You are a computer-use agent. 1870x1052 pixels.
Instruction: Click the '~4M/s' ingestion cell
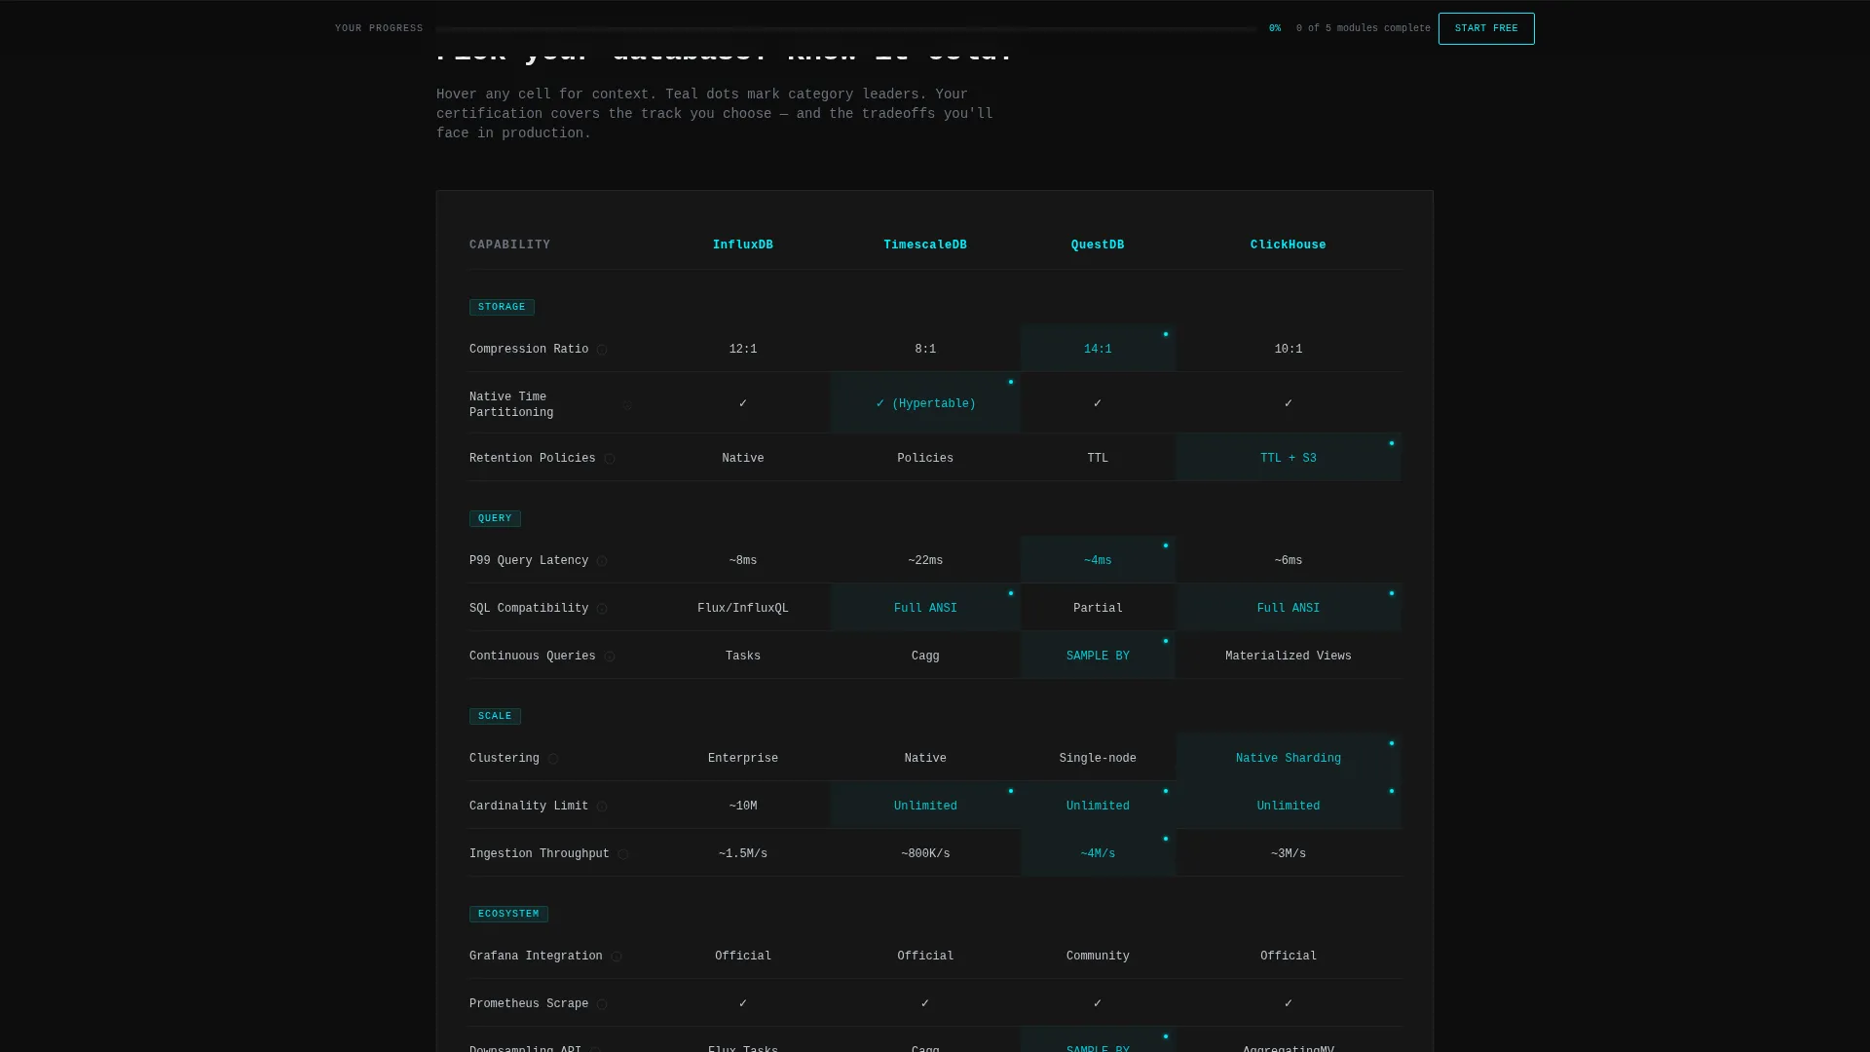[x=1098, y=853]
